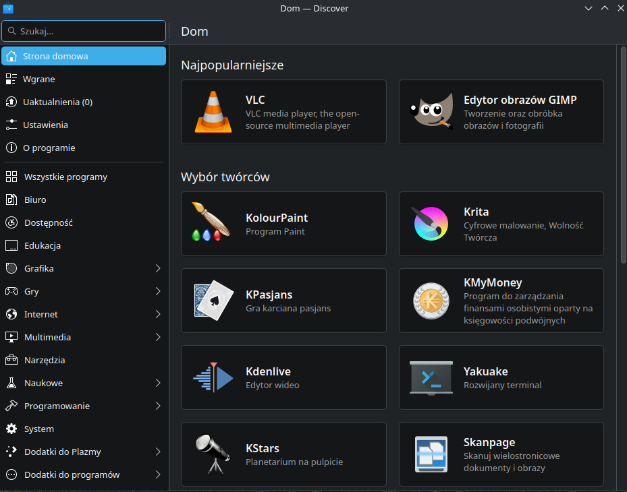Go to Uaktualnienia (0) updates page
Viewport: 627px width, 492px height.
point(57,102)
